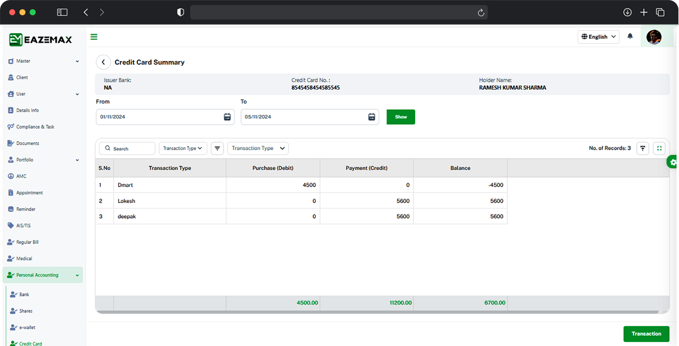Image resolution: width=679 pixels, height=346 pixels.
Task: Select the Lokesh transaction row
Action: pyautogui.click(x=302, y=201)
